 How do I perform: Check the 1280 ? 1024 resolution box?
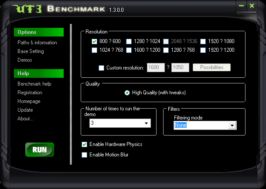pyautogui.click(x=129, y=42)
